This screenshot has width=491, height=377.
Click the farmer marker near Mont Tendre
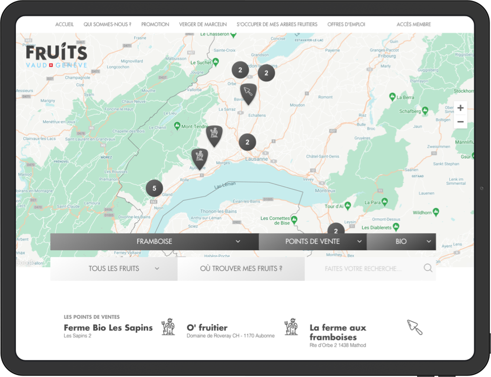tap(214, 136)
